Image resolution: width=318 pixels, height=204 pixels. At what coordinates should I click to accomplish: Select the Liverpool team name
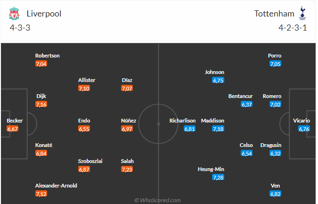[x=44, y=14]
